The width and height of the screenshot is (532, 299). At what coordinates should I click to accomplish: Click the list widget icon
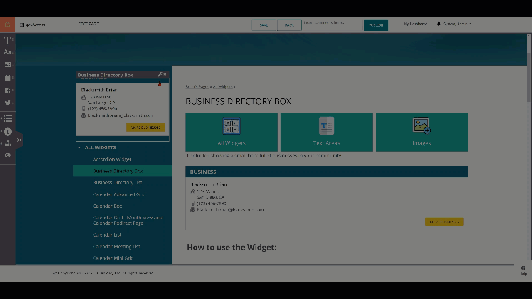pos(7,118)
